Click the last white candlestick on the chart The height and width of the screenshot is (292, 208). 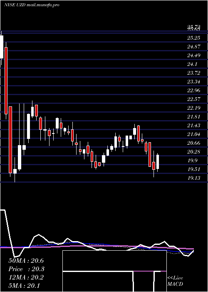pyautogui.click(x=158, y=162)
